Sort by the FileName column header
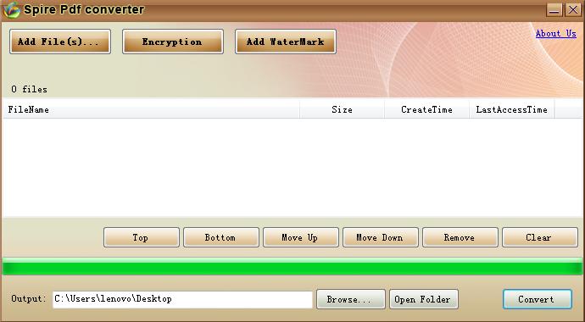 pyautogui.click(x=151, y=109)
